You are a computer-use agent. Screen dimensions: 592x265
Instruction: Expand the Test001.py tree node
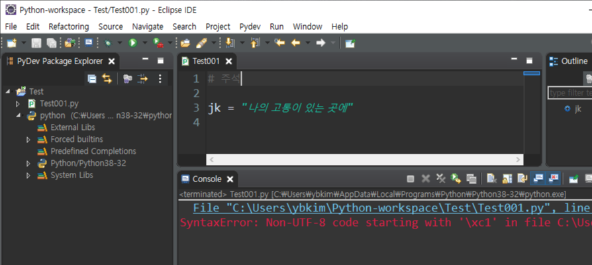[x=18, y=103]
